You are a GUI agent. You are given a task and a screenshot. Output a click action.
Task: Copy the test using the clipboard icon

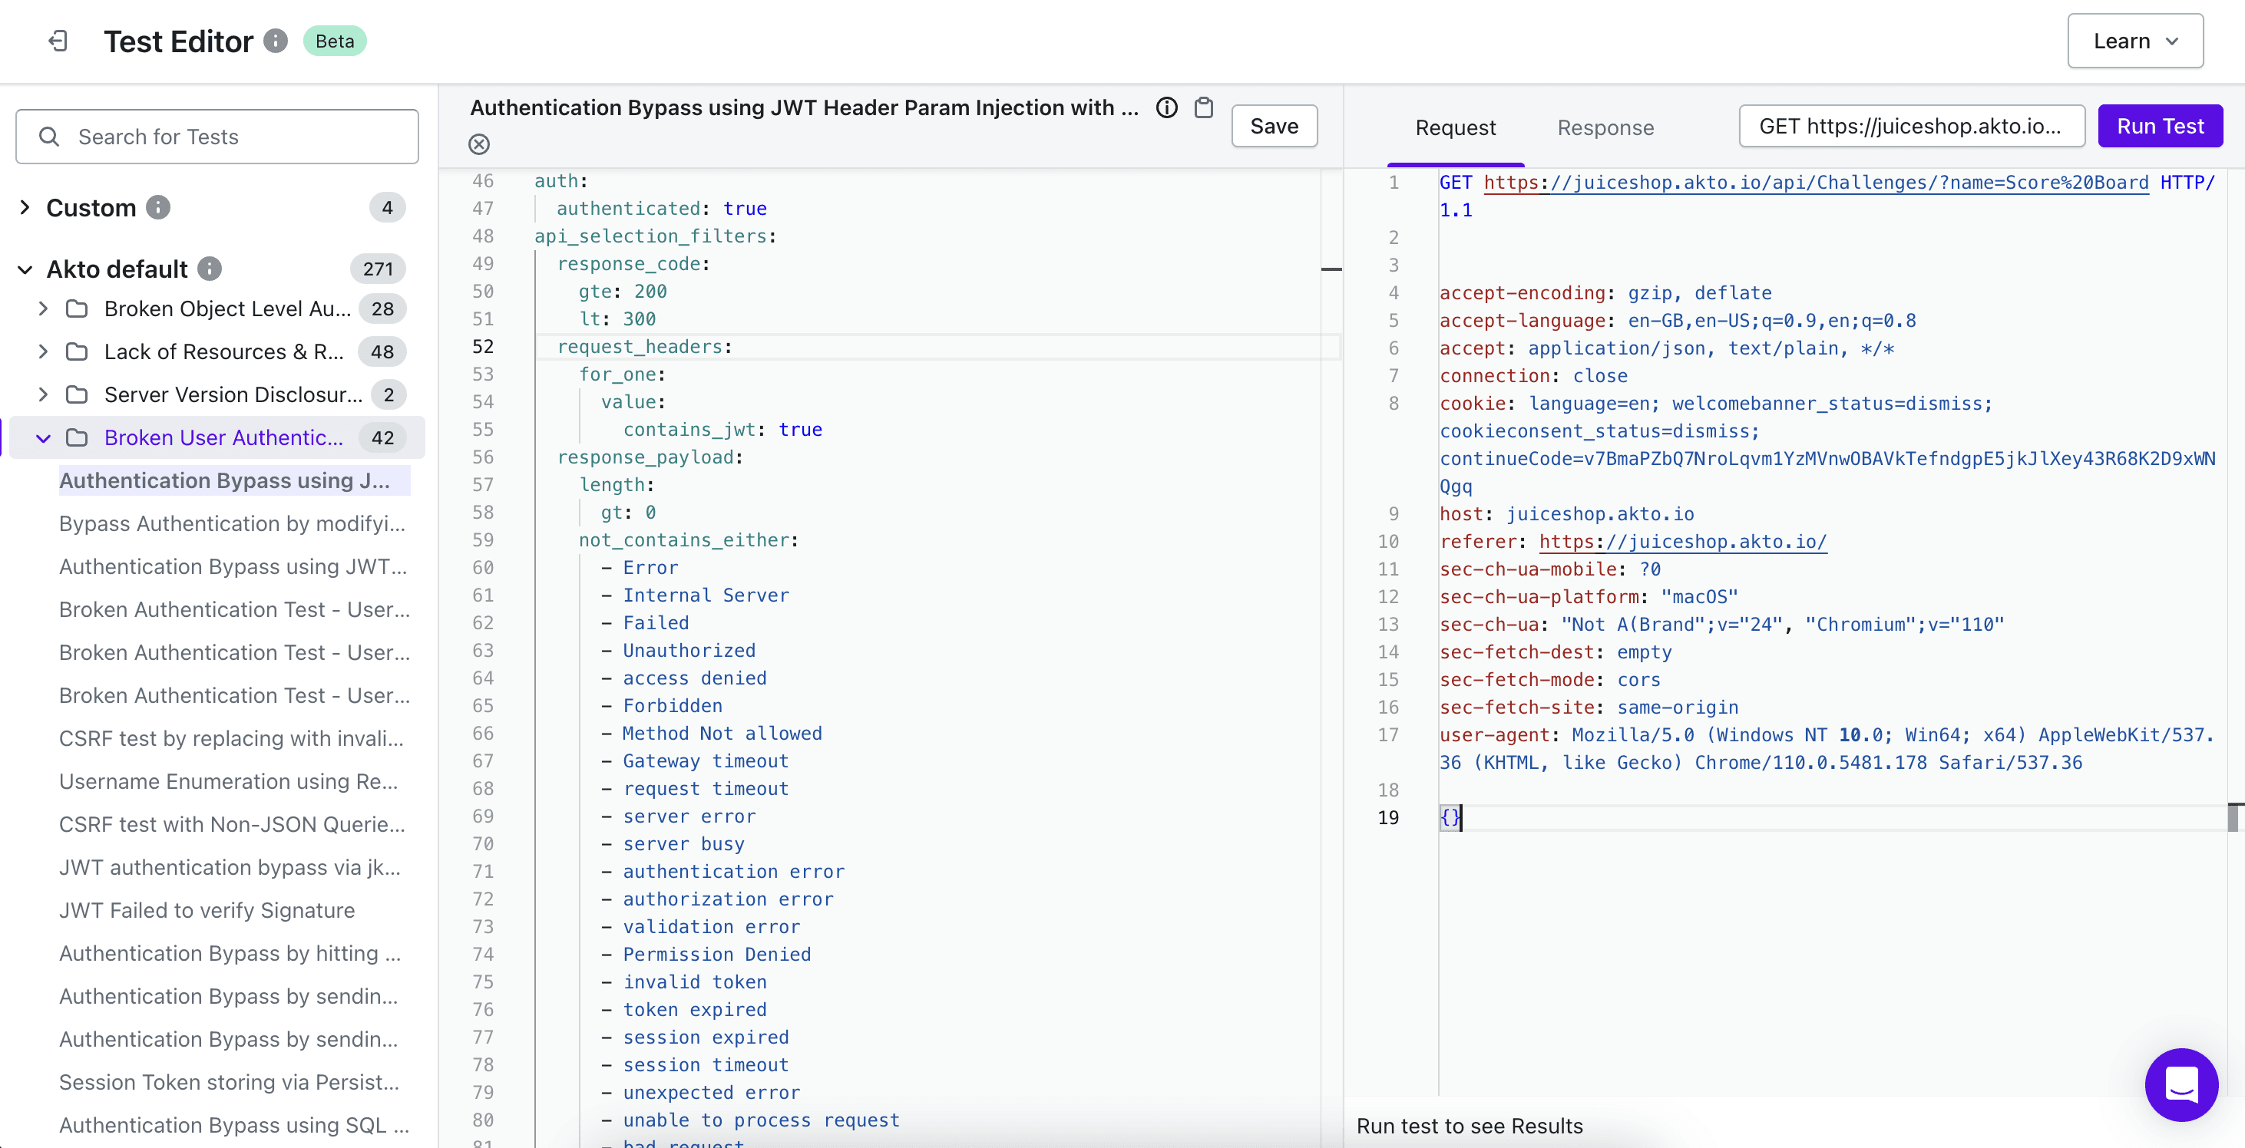click(x=1204, y=107)
